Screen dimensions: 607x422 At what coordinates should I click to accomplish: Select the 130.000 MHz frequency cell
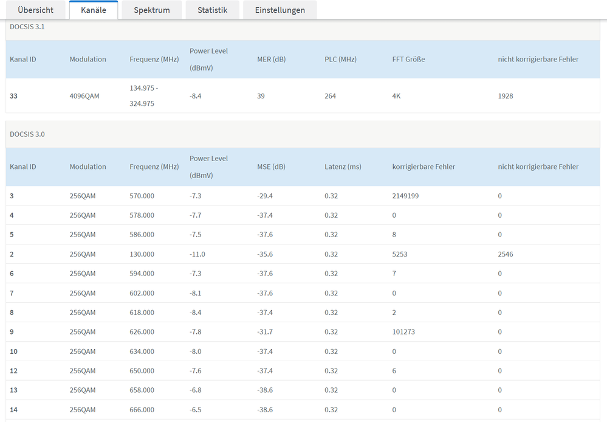142,254
